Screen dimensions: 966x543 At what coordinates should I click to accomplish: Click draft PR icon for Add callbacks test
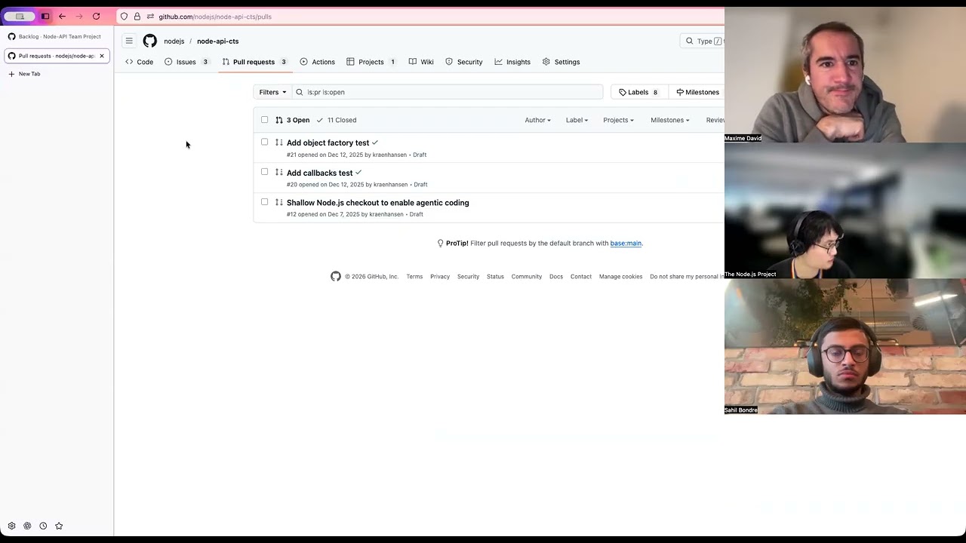278,173
